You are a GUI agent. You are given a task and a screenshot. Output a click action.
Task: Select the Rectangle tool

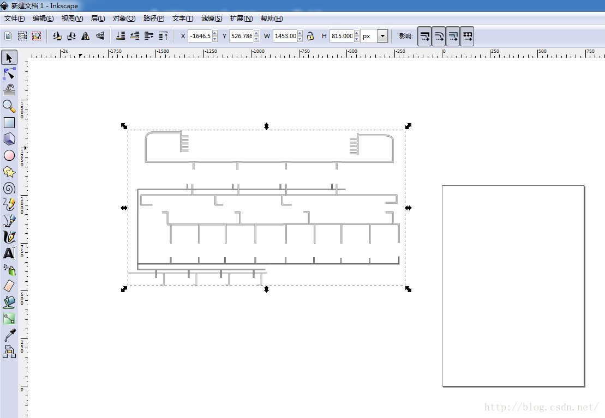click(x=9, y=123)
